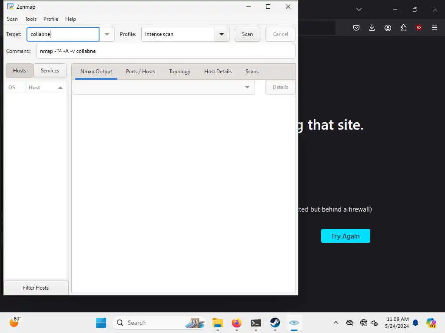Image resolution: width=445 pixels, height=333 pixels.
Task: Open the Profile dropdown arrow
Action: pos(221,34)
